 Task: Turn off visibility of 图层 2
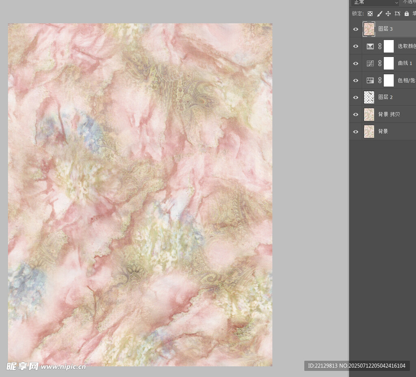point(356,98)
